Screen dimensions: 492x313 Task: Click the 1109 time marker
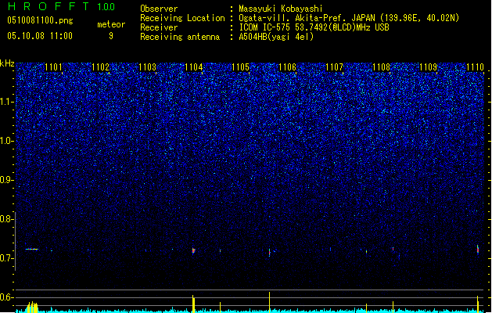tap(429, 67)
